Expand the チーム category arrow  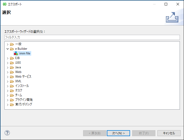coord(7,95)
